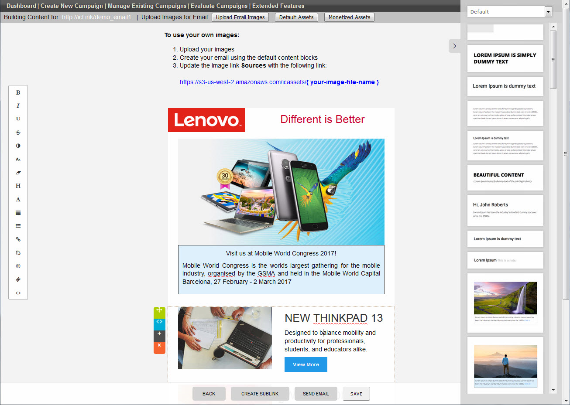Select the BEAUTIFUL CONTENT block
Viewport: 570px width, 405px height.
(x=505, y=178)
